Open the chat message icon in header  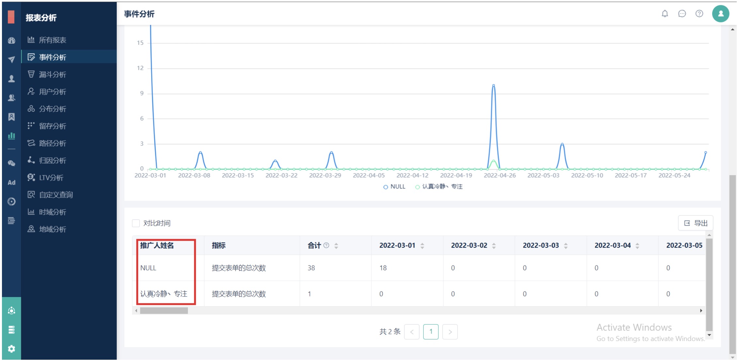point(682,14)
